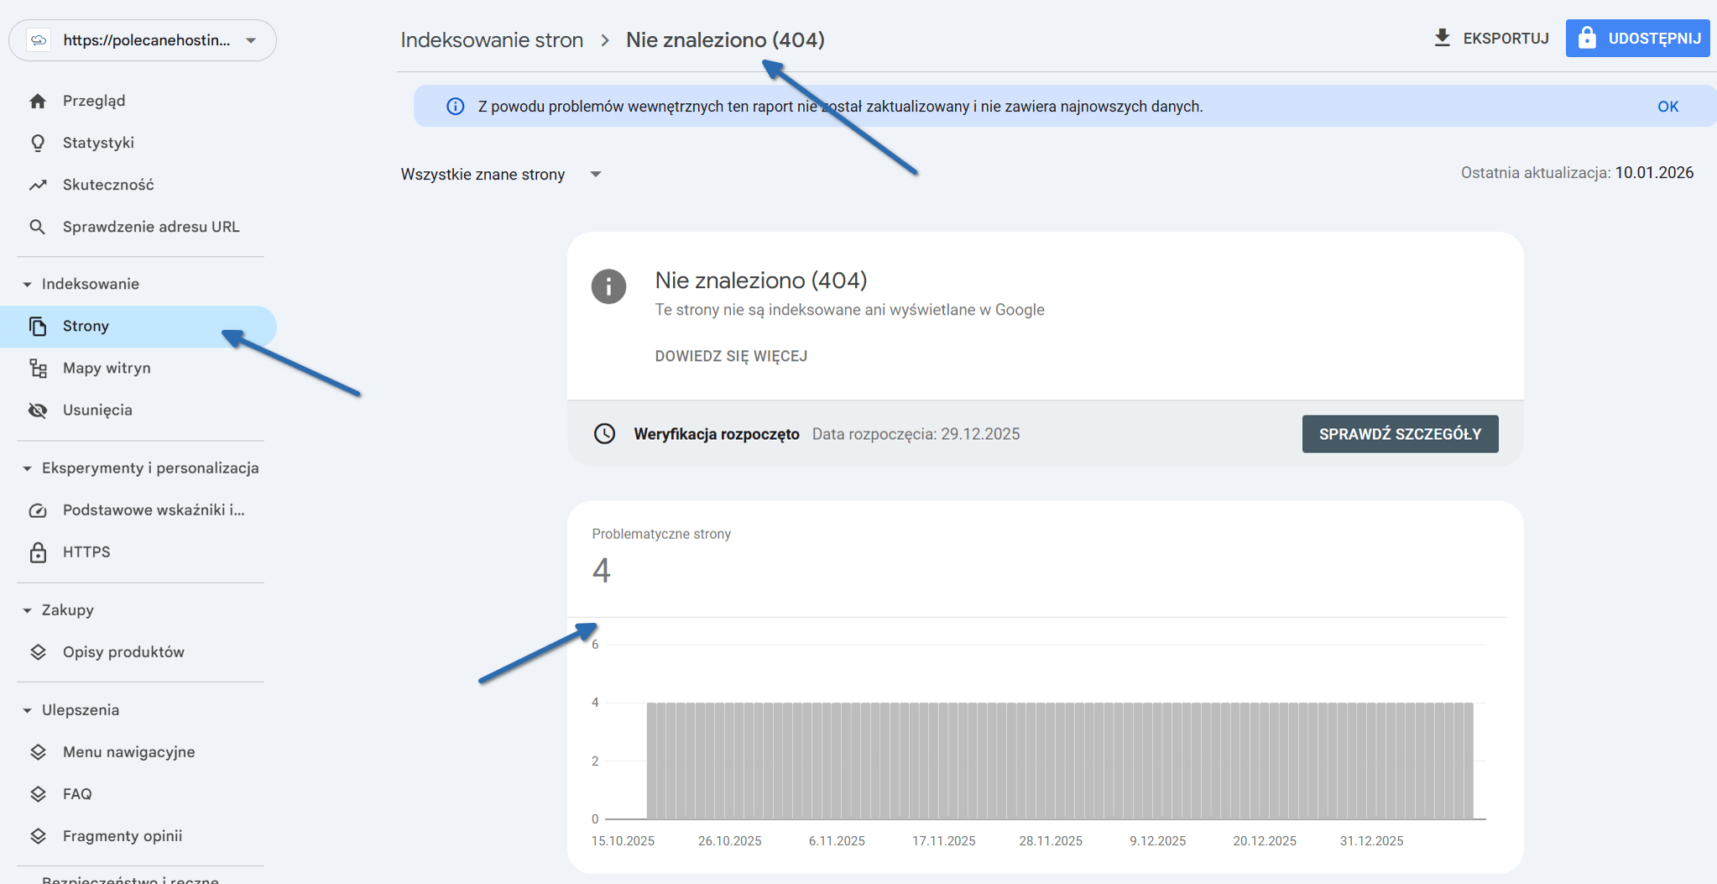
Task: Click the crossed-eye Usunięcia icon
Action: [38, 410]
